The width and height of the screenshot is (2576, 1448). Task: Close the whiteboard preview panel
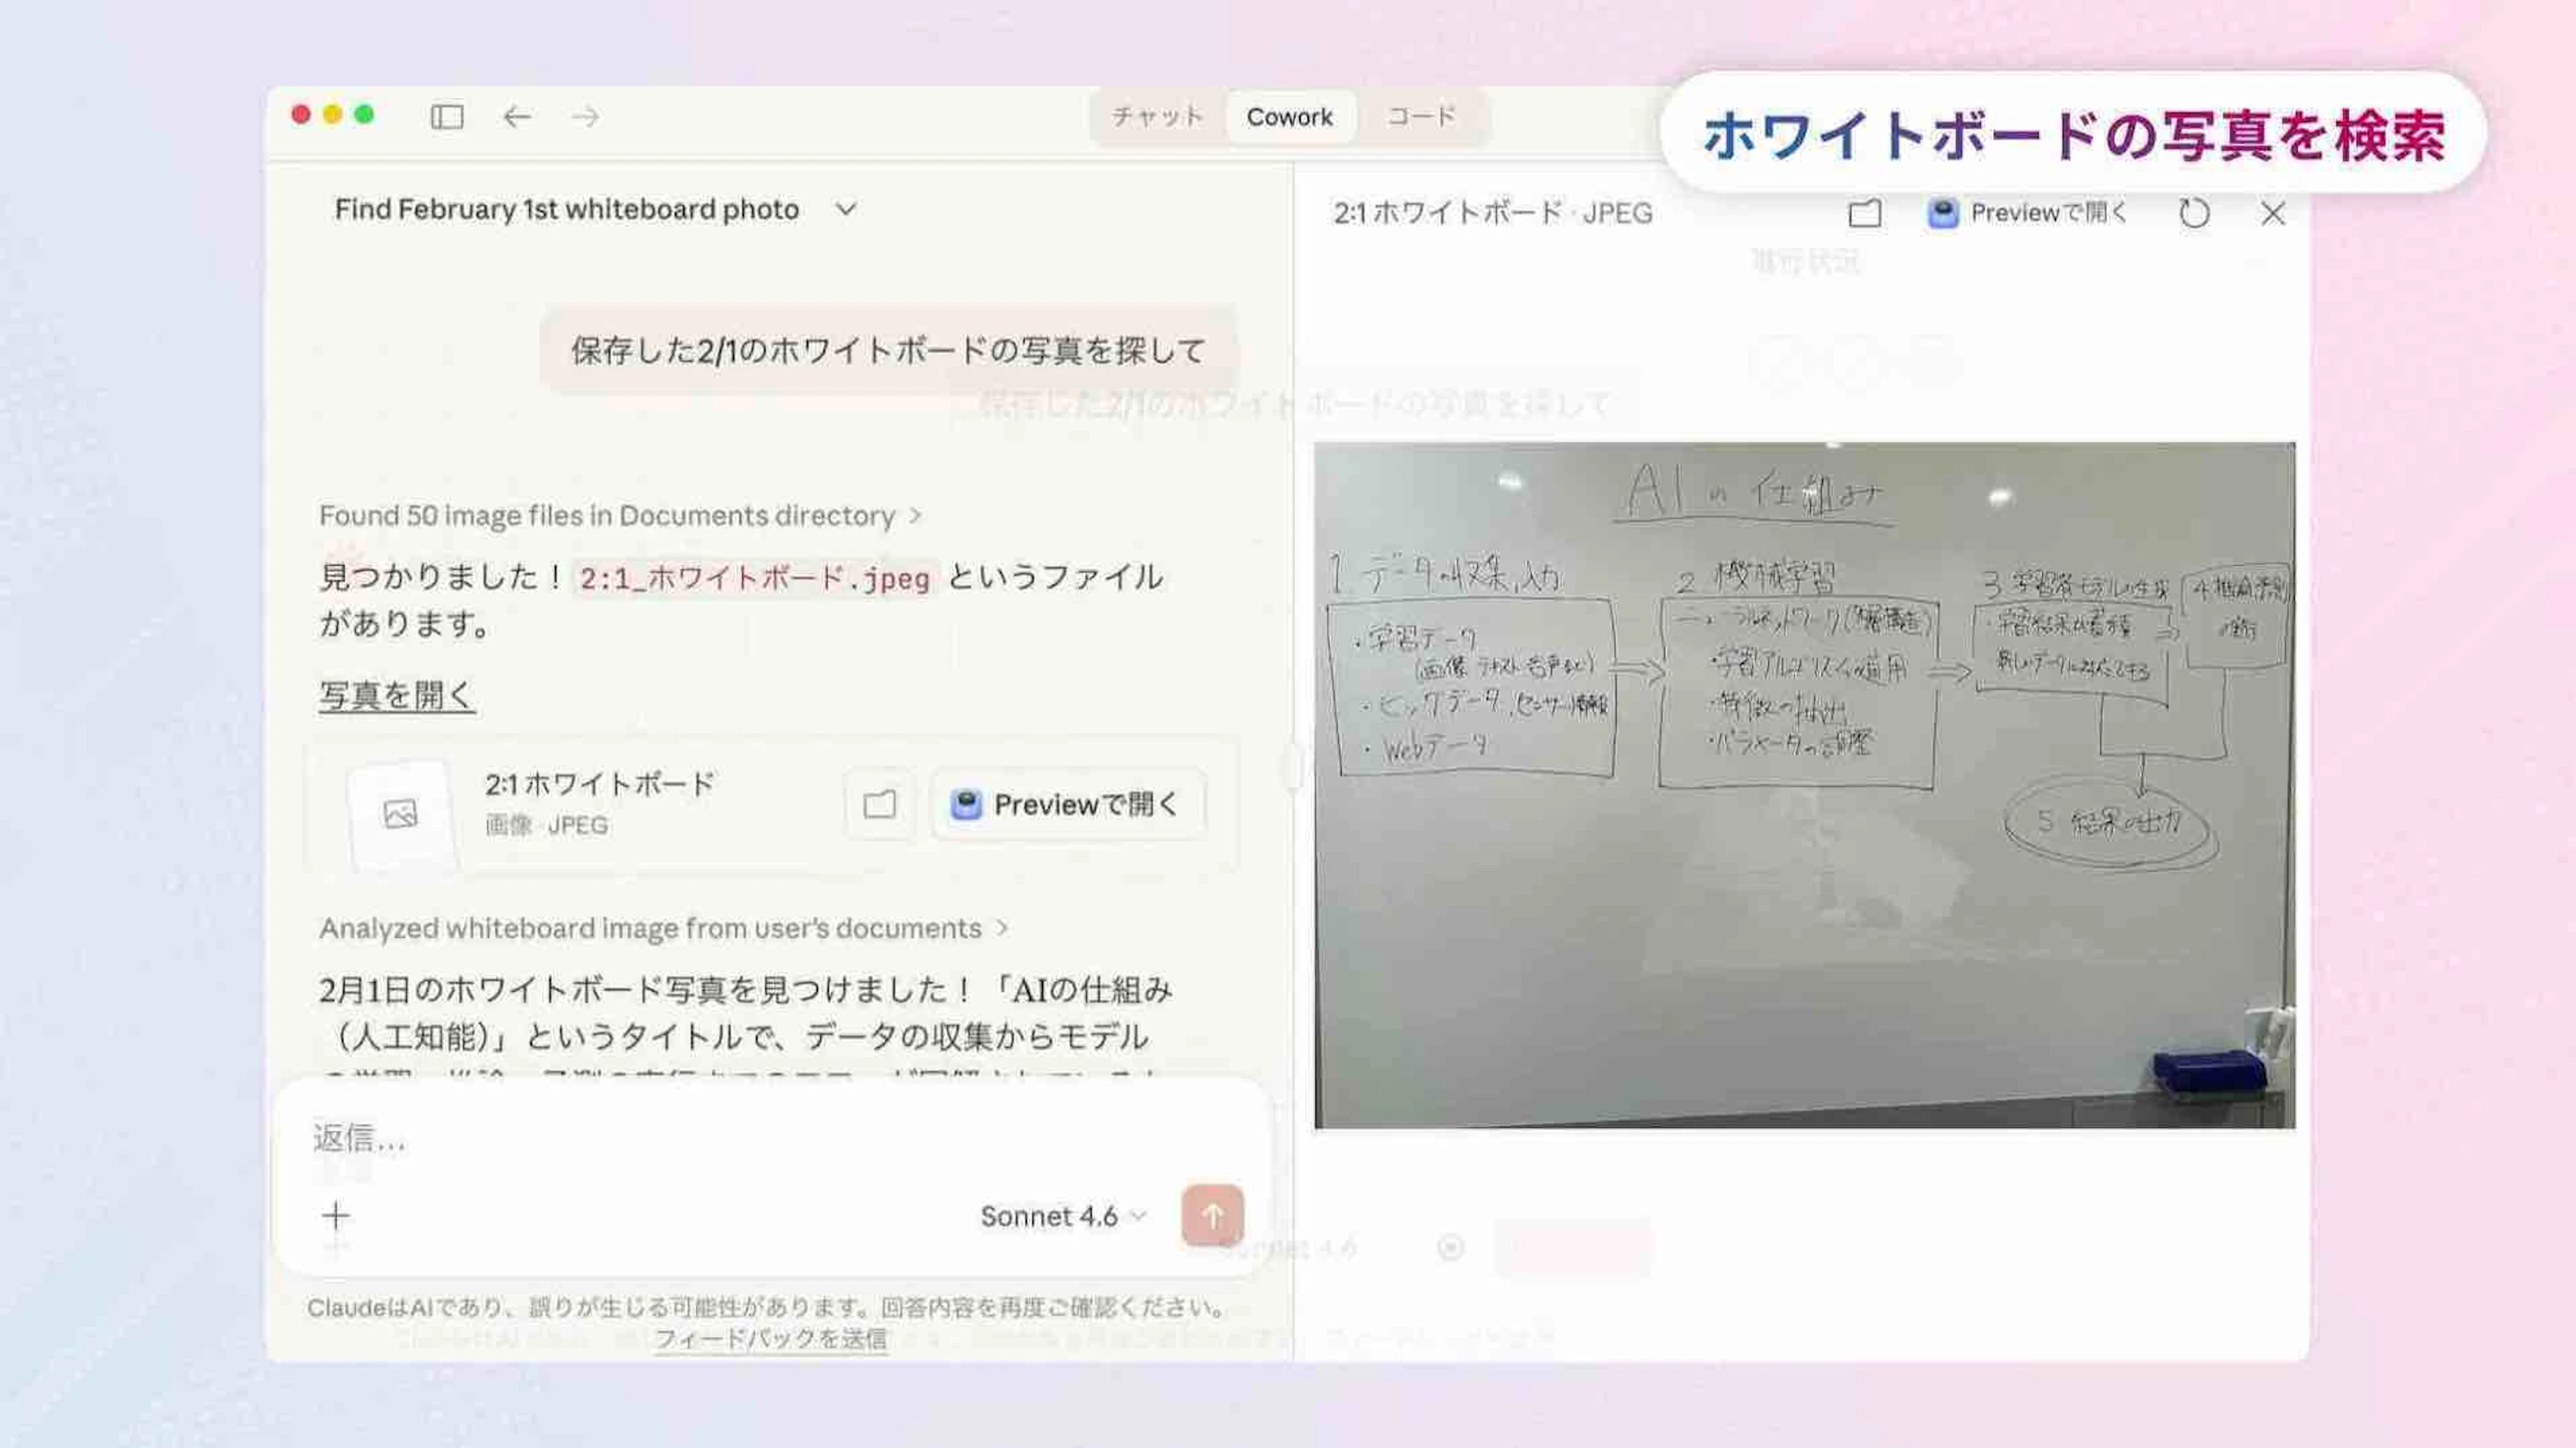(x=2272, y=213)
